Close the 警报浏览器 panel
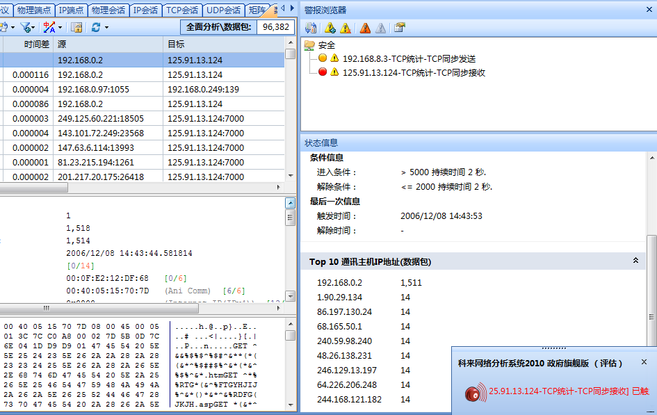The width and height of the screenshot is (657, 415). [649, 10]
